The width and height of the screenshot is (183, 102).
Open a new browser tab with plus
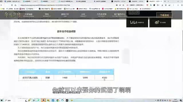point(168,1)
